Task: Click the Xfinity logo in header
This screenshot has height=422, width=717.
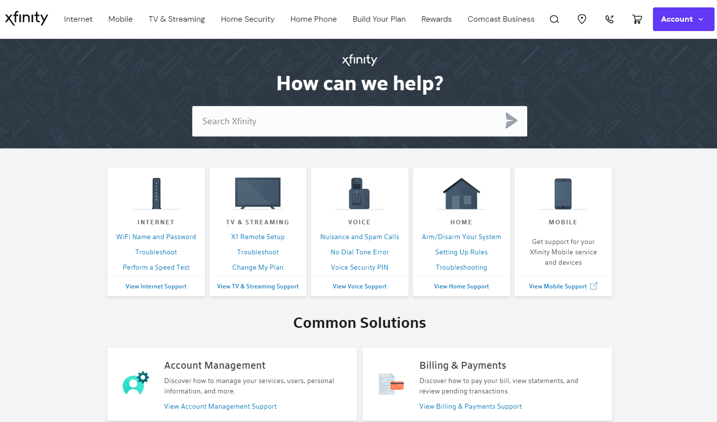Action: click(x=27, y=19)
